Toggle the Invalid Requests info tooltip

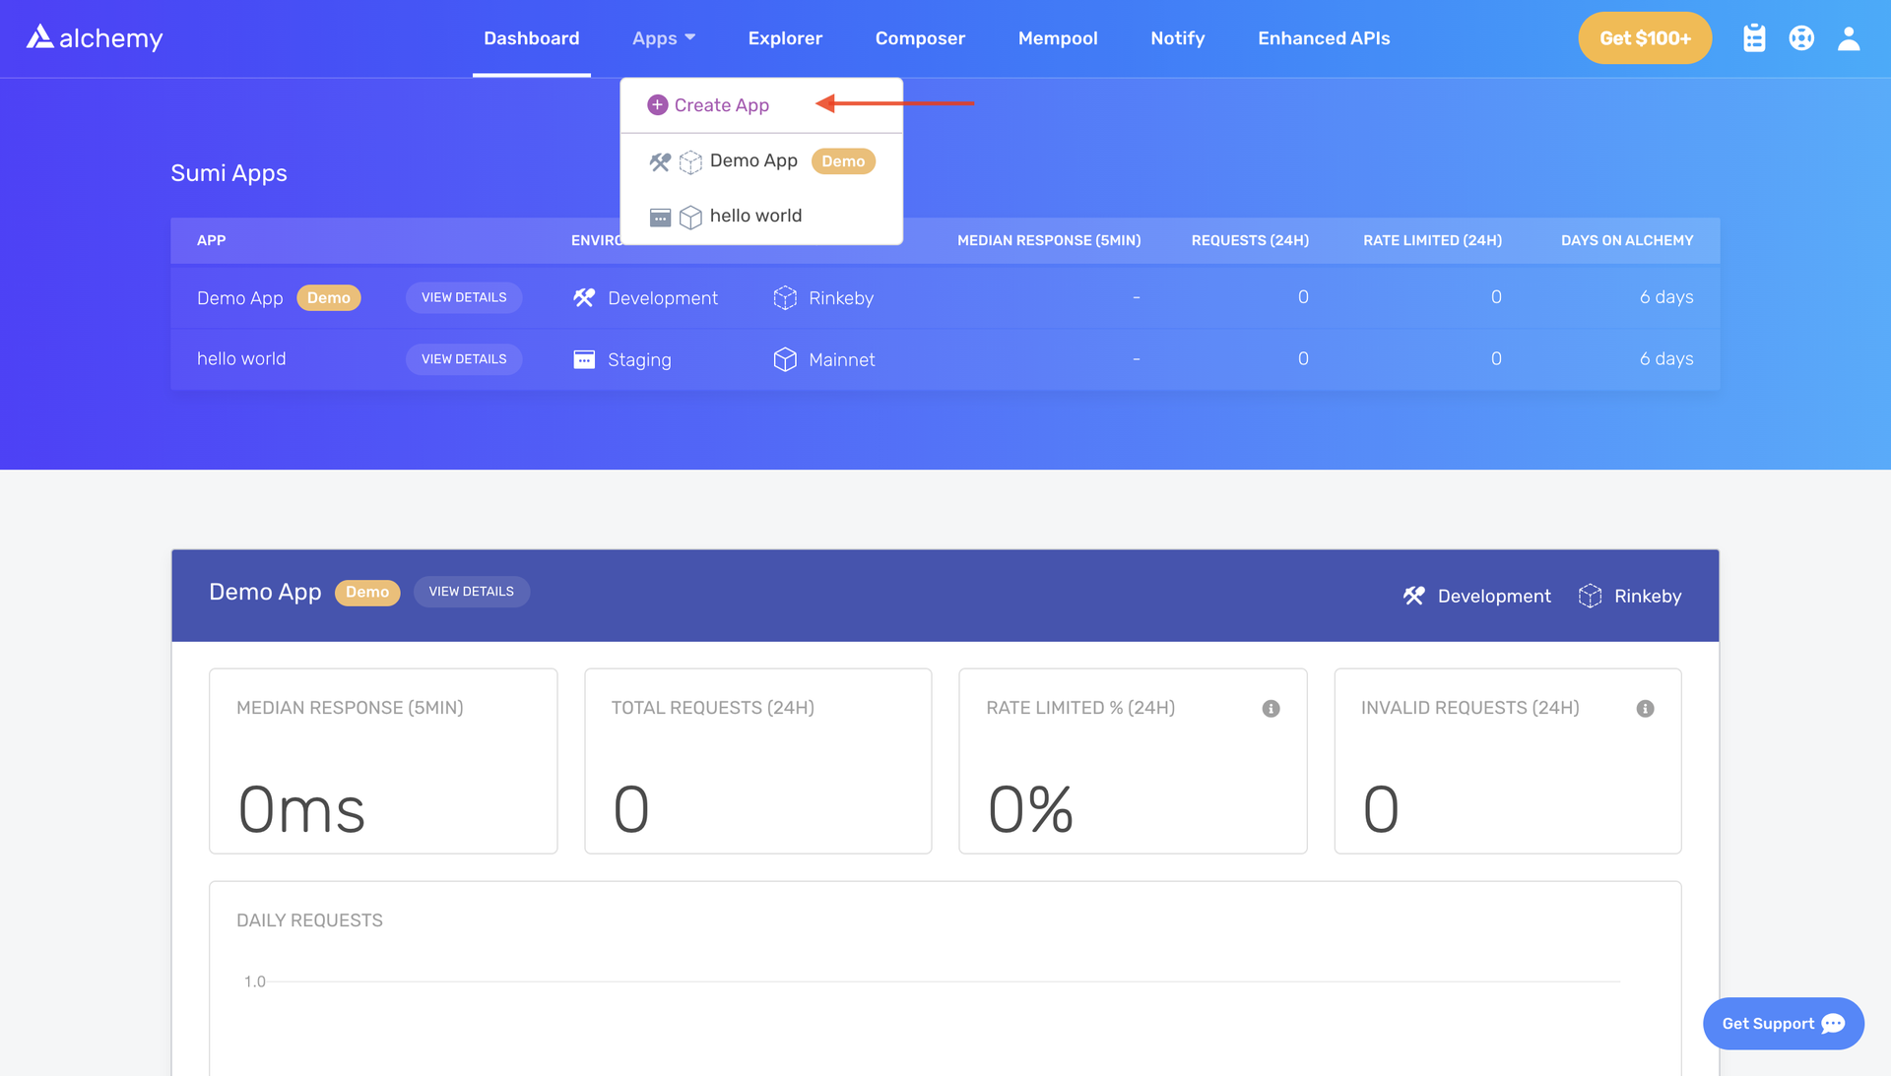click(1644, 709)
